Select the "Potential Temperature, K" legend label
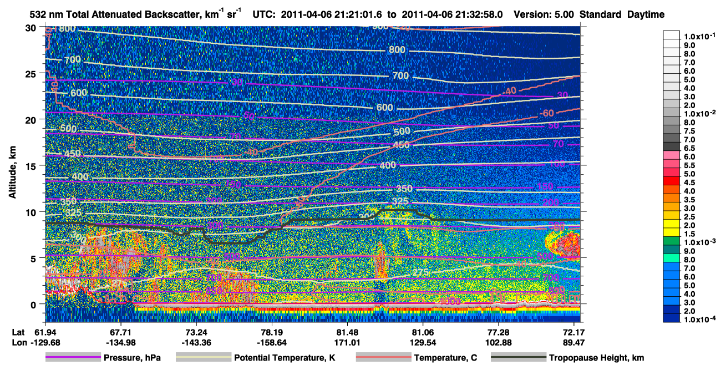This screenshot has width=721, height=370. (x=285, y=358)
